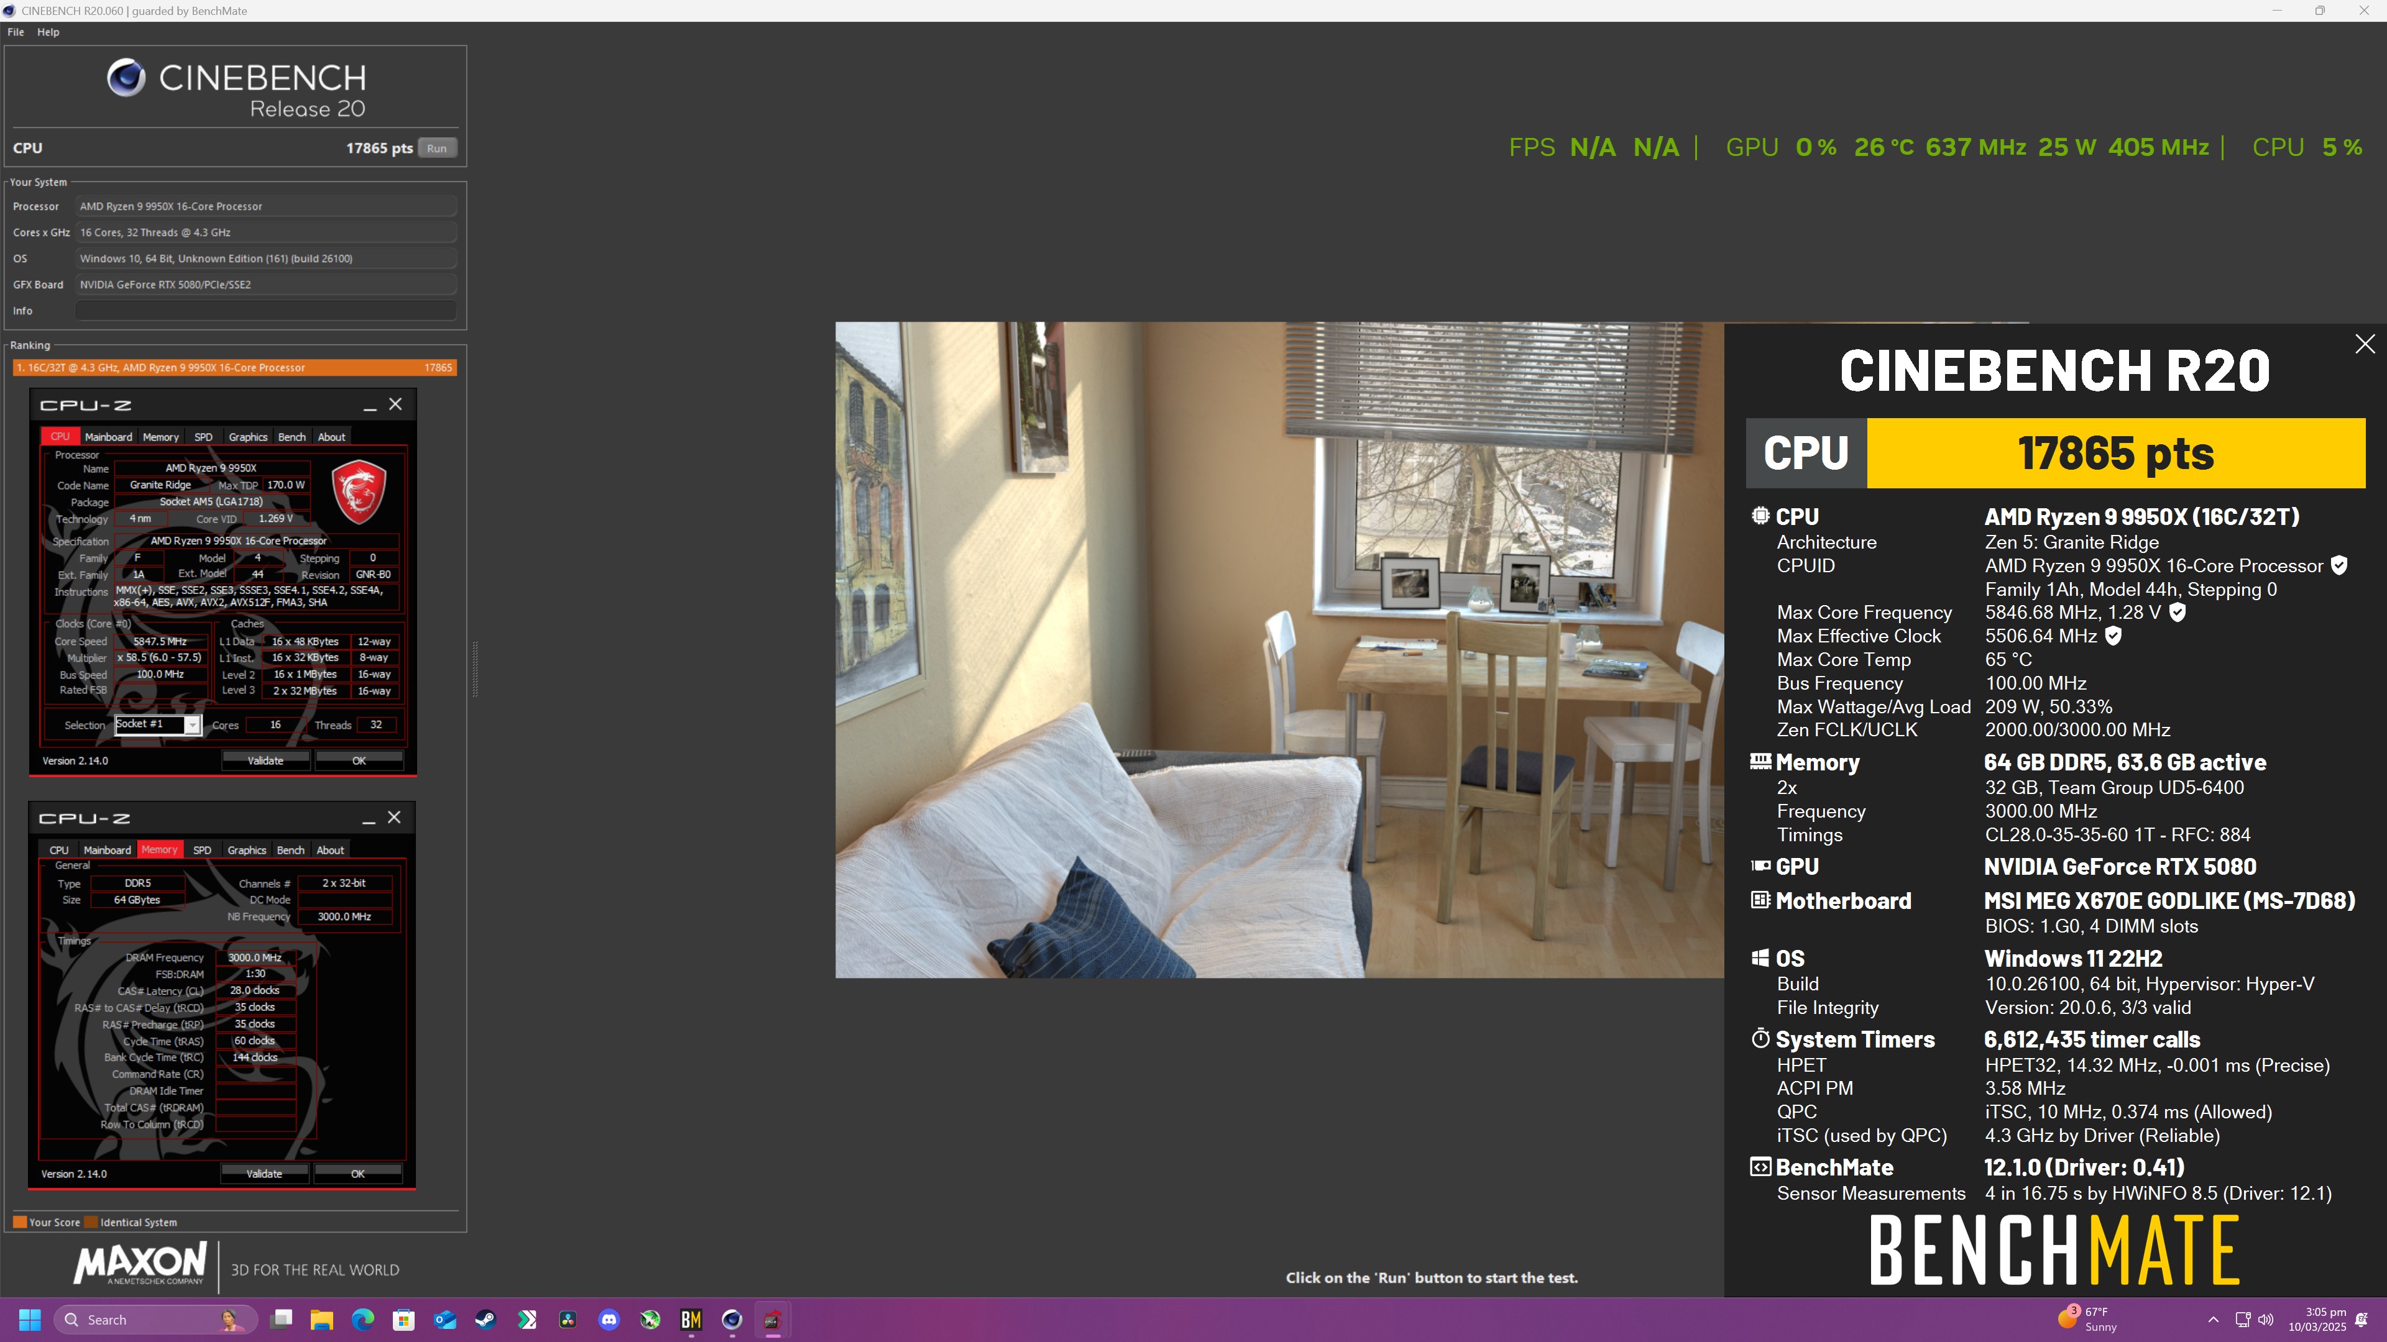Open the File menu in Cinebench

pos(16,32)
